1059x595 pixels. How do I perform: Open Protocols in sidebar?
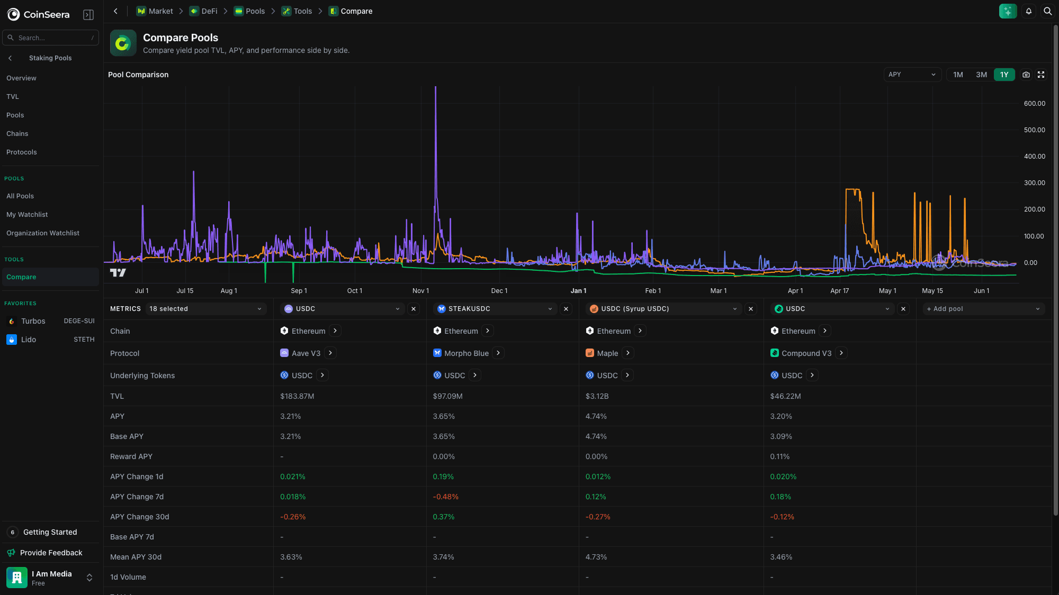[x=50, y=152]
